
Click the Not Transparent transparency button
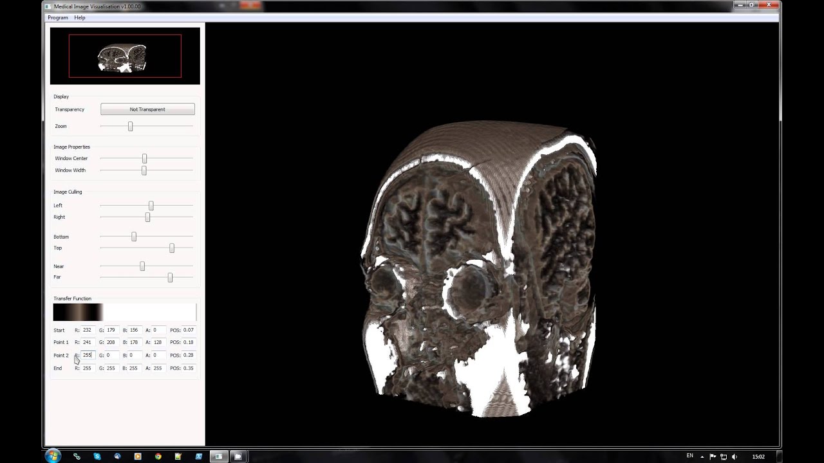tap(147, 109)
